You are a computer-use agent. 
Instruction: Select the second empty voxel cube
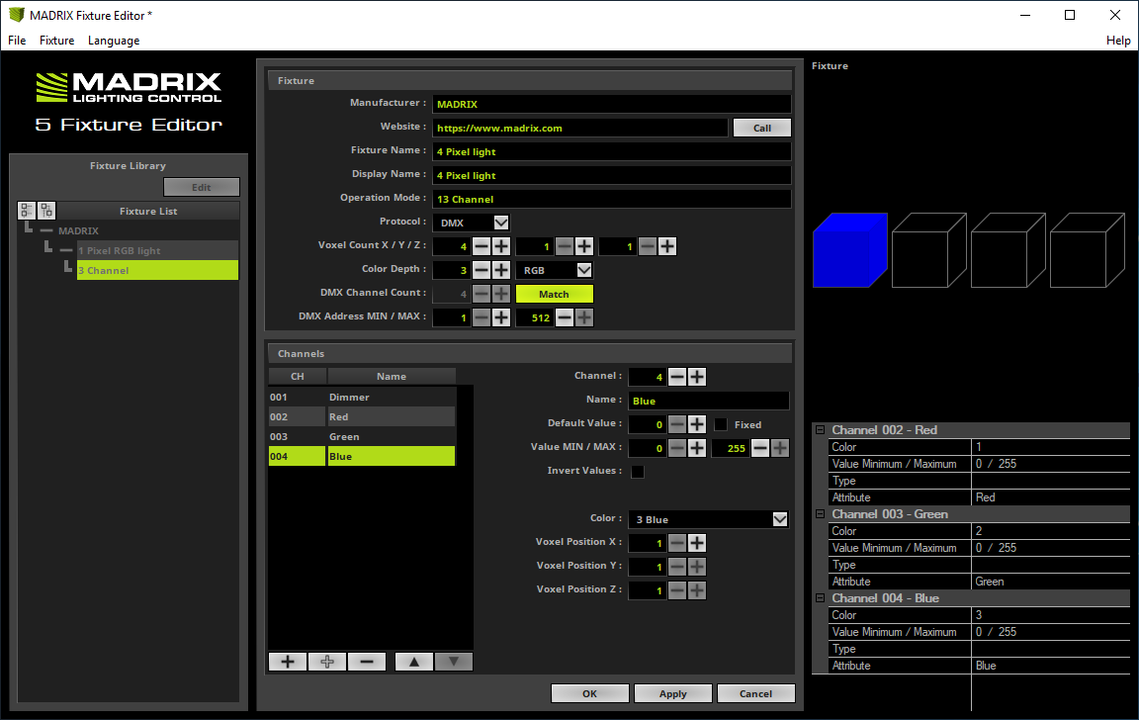pyautogui.click(x=929, y=250)
